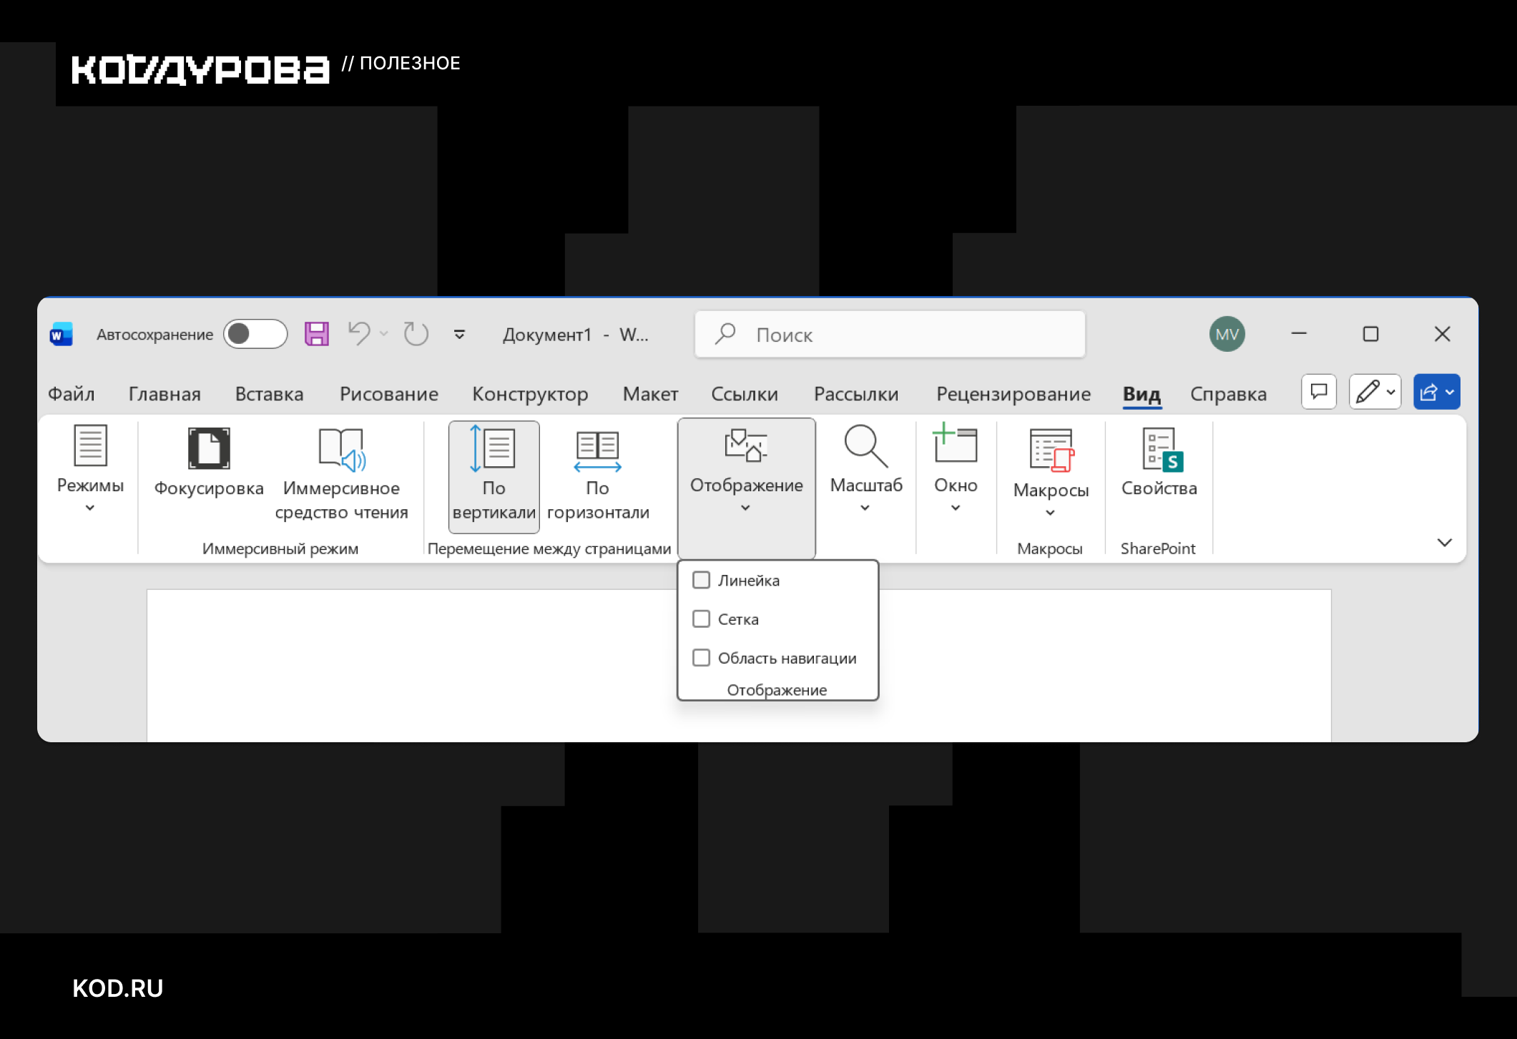Expand the Макросы dropdown
Image resolution: width=1517 pixels, height=1039 pixels.
click(x=1051, y=472)
